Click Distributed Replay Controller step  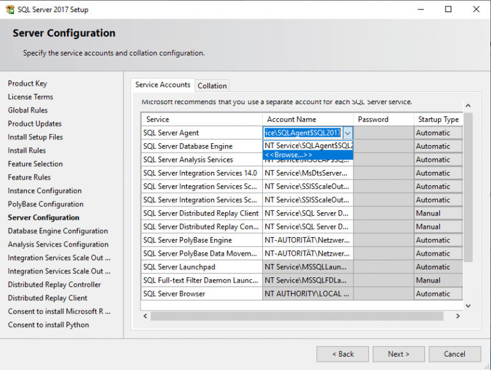[54, 284]
